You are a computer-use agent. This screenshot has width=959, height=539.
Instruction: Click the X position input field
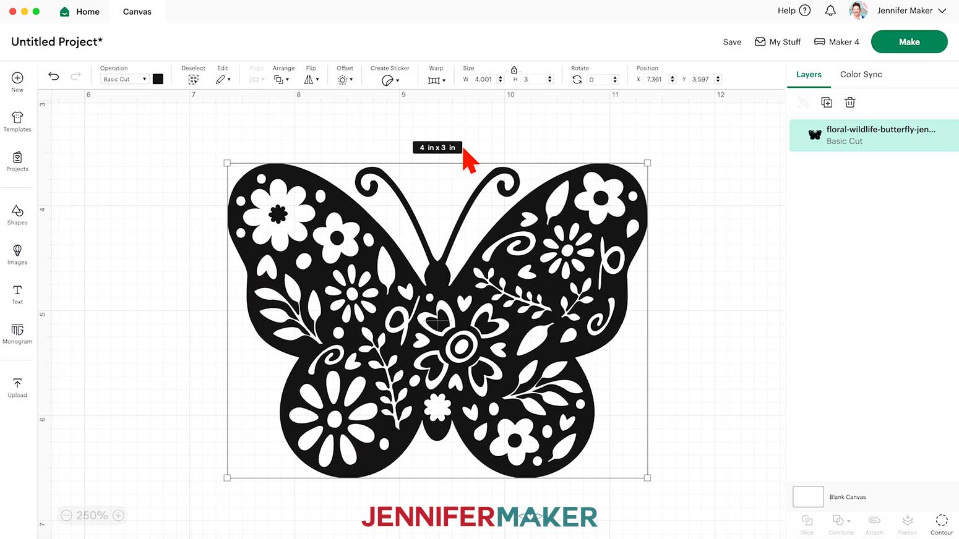(656, 79)
